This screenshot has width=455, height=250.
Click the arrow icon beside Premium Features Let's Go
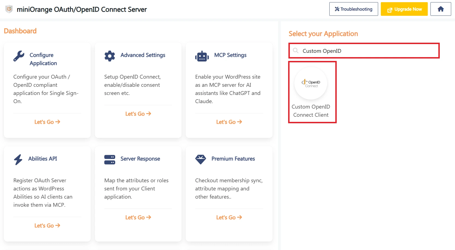[239, 217]
